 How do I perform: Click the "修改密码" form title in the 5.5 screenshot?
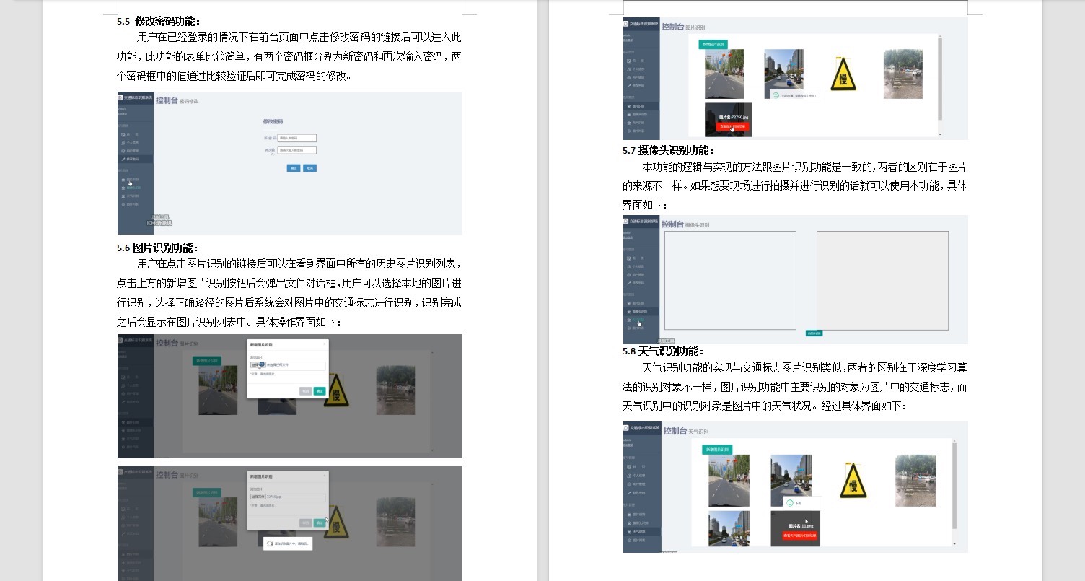[x=273, y=122]
